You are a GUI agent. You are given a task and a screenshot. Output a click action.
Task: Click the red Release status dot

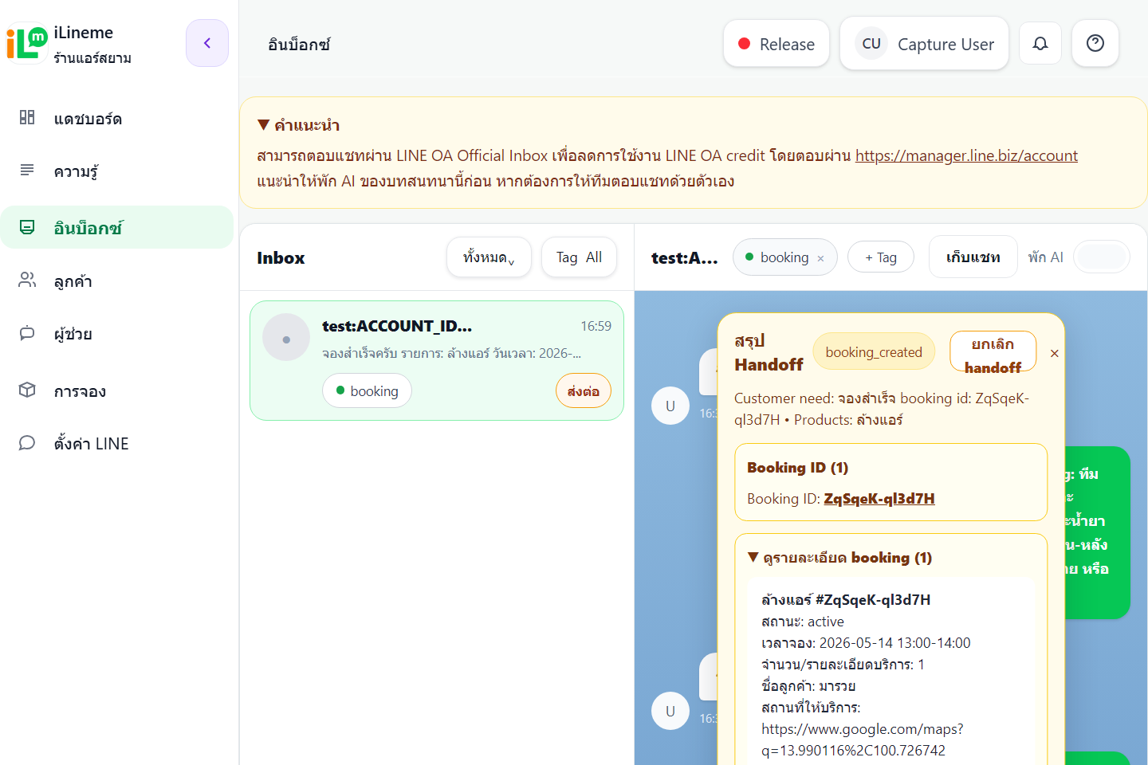pyautogui.click(x=744, y=44)
